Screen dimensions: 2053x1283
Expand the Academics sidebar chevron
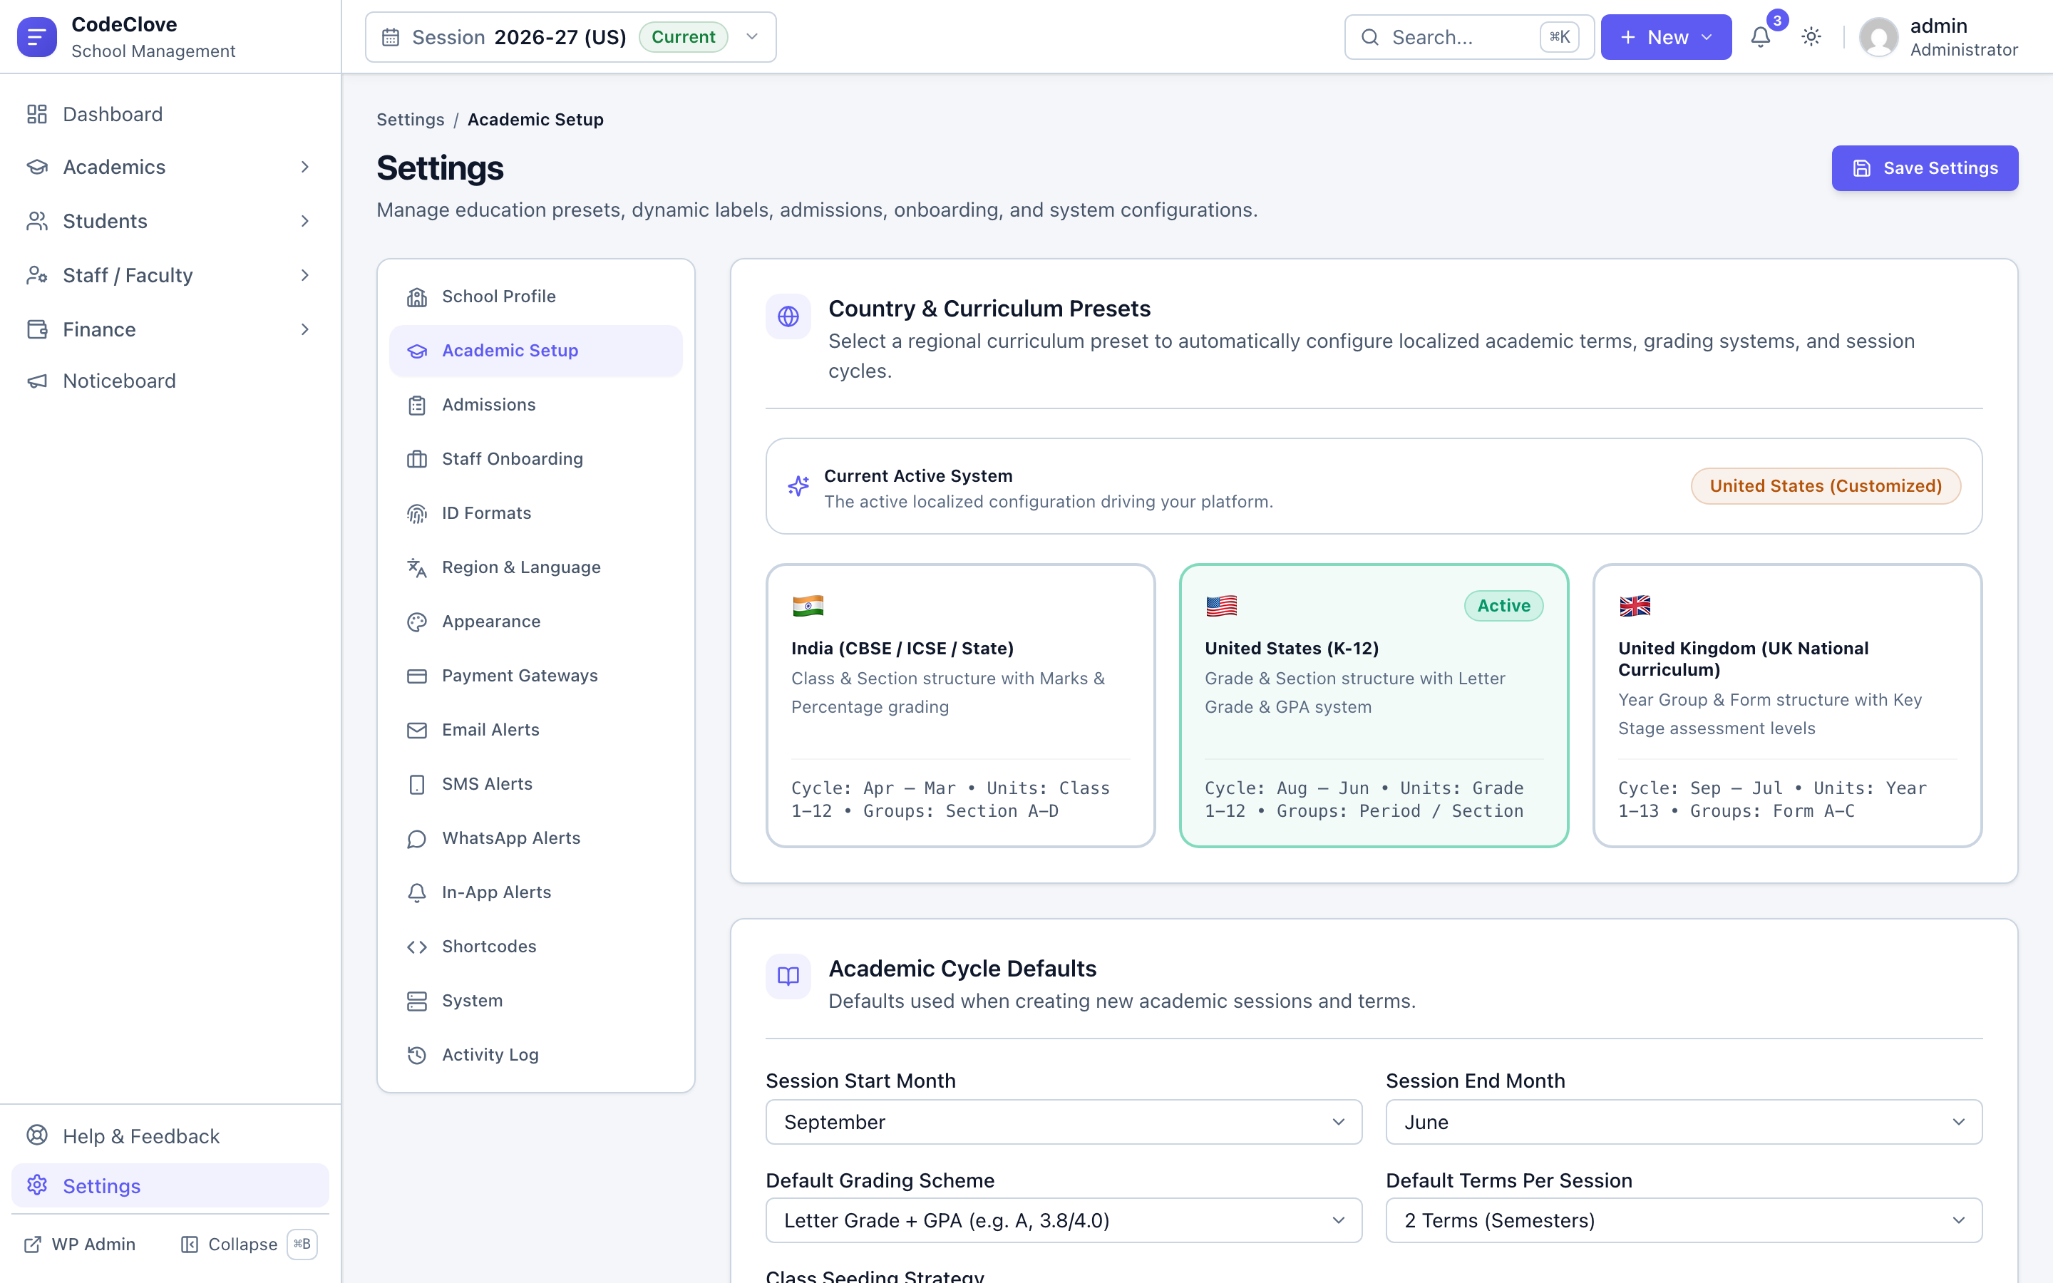(304, 168)
